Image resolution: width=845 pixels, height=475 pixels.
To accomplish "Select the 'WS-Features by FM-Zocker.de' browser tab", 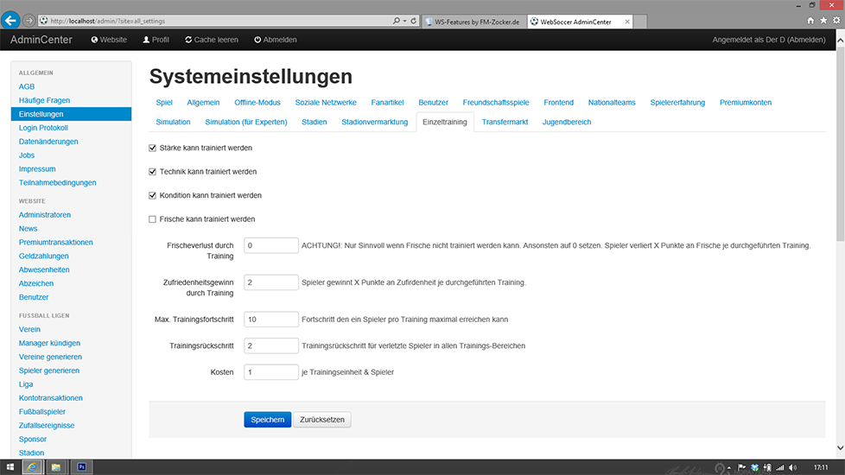I will pyautogui.click(x=475, y=21).
